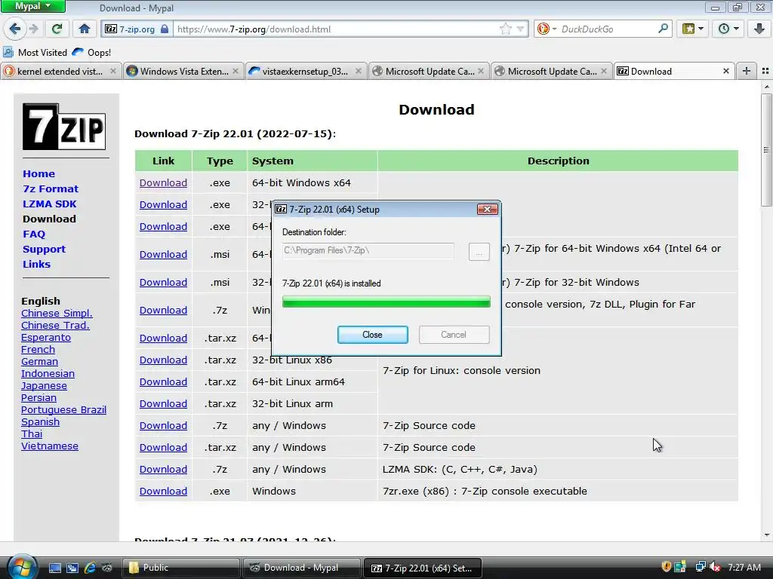This screenshot has width=773, height=579.
Task: Open the Mypal application menu
Action: tap(33, 6)
